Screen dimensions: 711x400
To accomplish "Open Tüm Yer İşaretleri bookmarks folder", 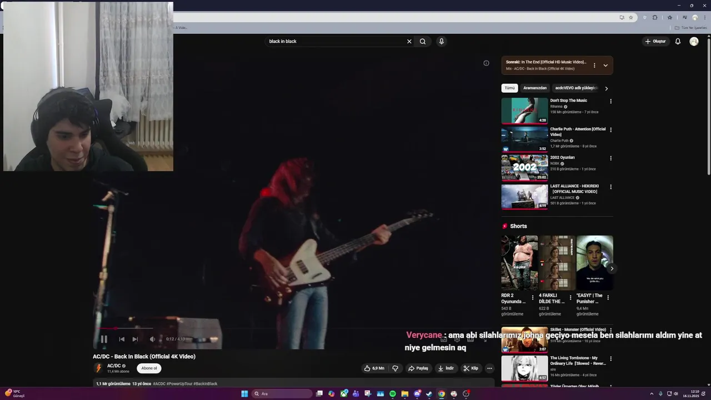I will click(x=691, y=28).
